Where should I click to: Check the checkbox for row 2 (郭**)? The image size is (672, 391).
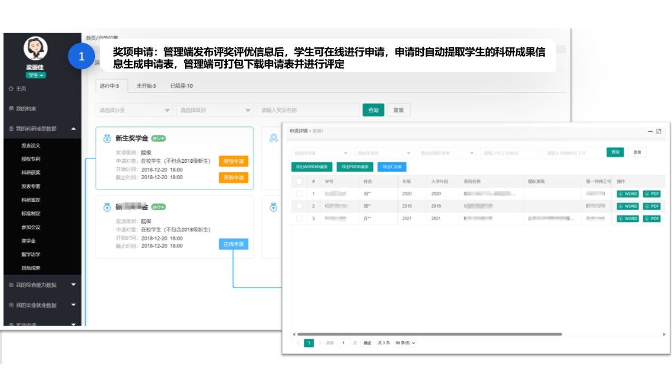tap(298, 206)
